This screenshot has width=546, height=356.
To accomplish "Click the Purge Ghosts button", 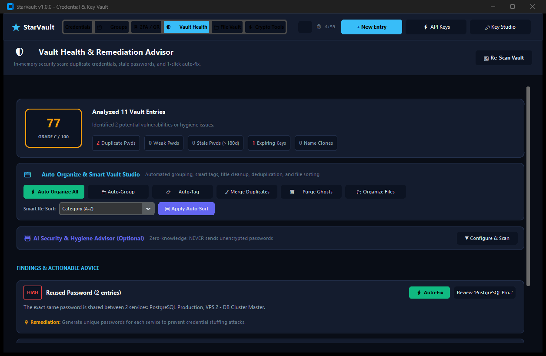I will click(311, 192).
